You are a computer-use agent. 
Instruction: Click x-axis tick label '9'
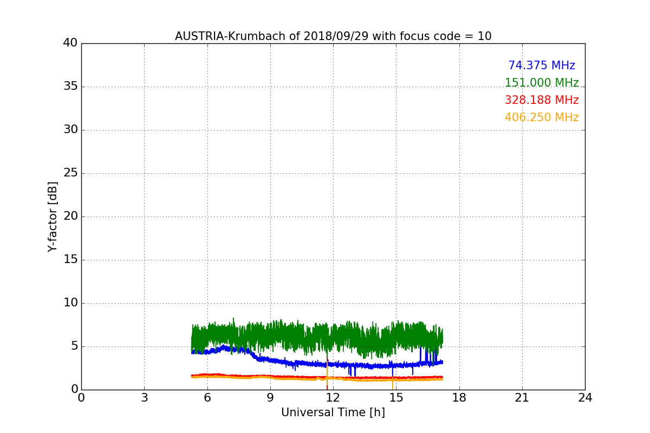[x=270, y=398]
